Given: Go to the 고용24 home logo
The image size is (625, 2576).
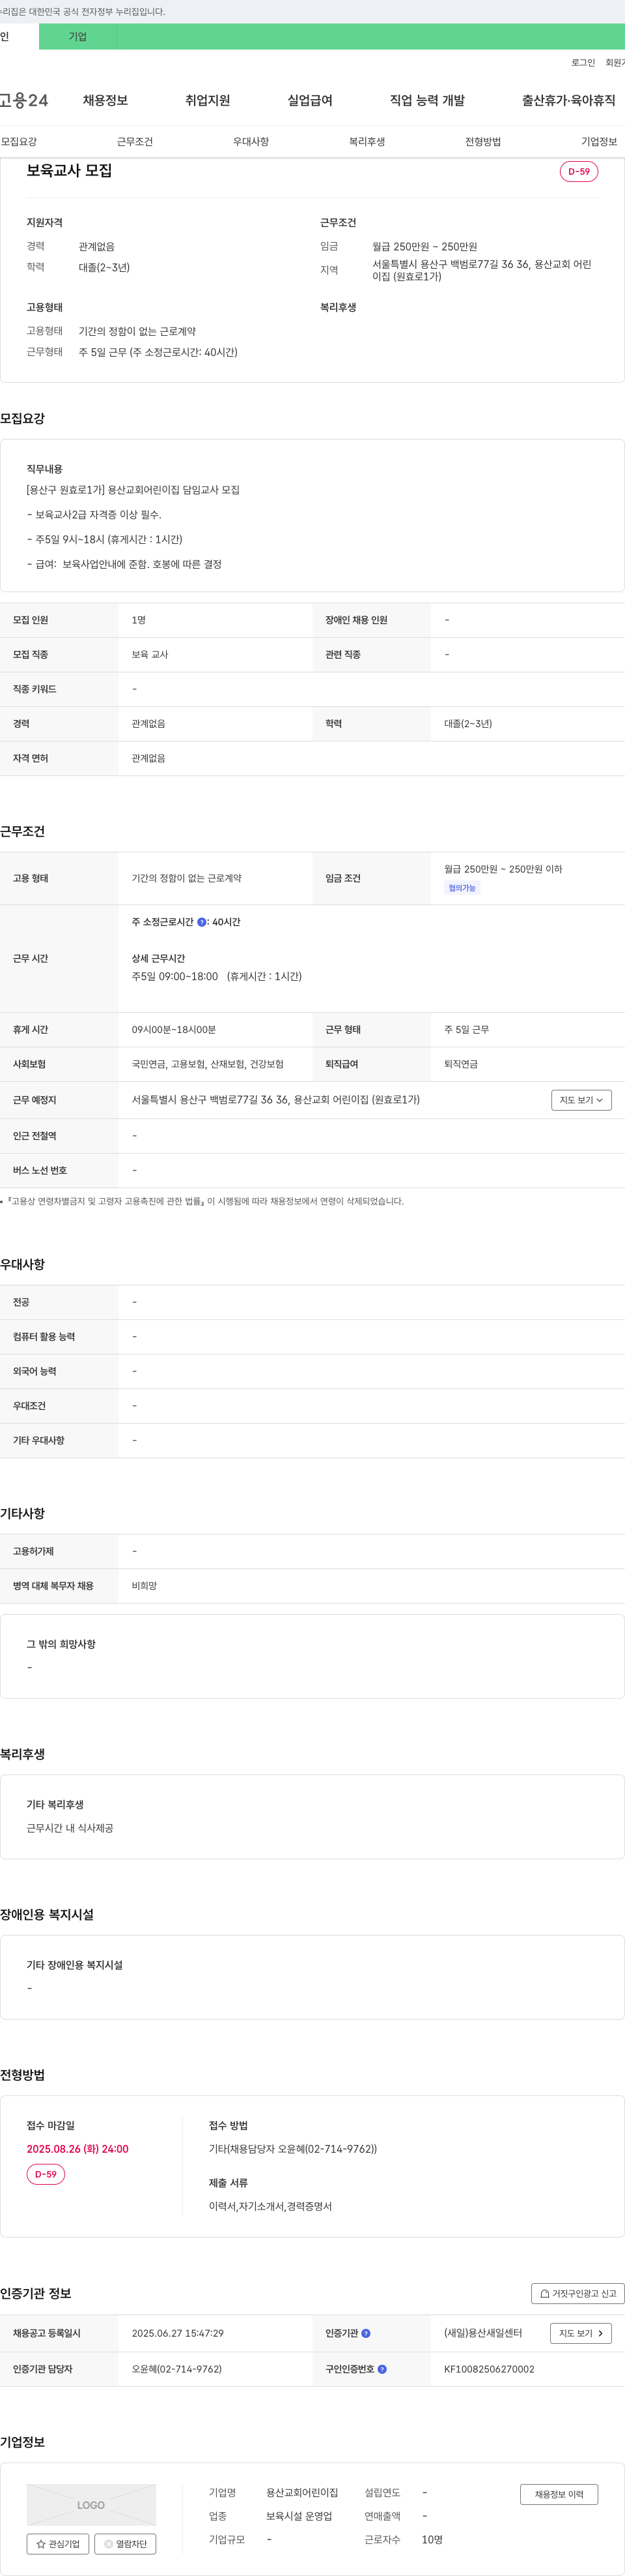Looking at the screenshot, I should 24,100.
